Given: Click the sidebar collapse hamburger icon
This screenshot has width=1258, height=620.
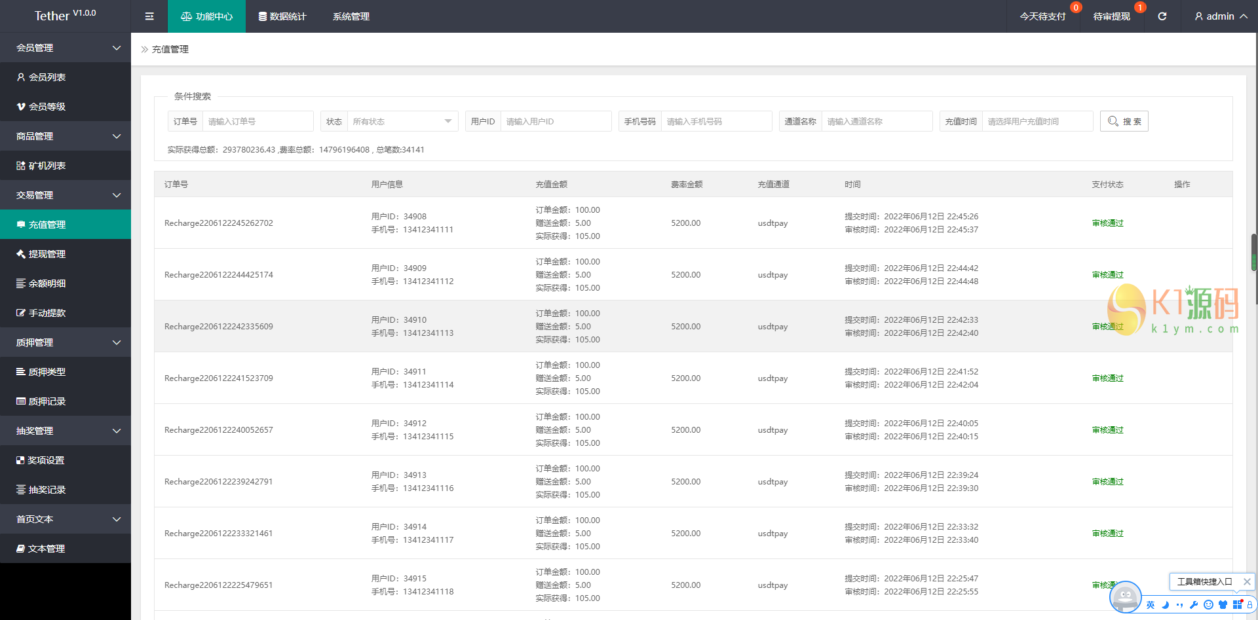Looking at the screenshot, I should tap(149, 16).
